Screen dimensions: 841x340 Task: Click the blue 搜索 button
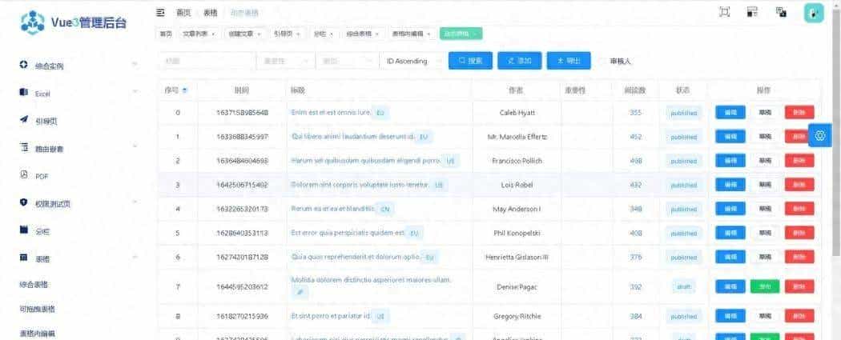coord(470,61)
